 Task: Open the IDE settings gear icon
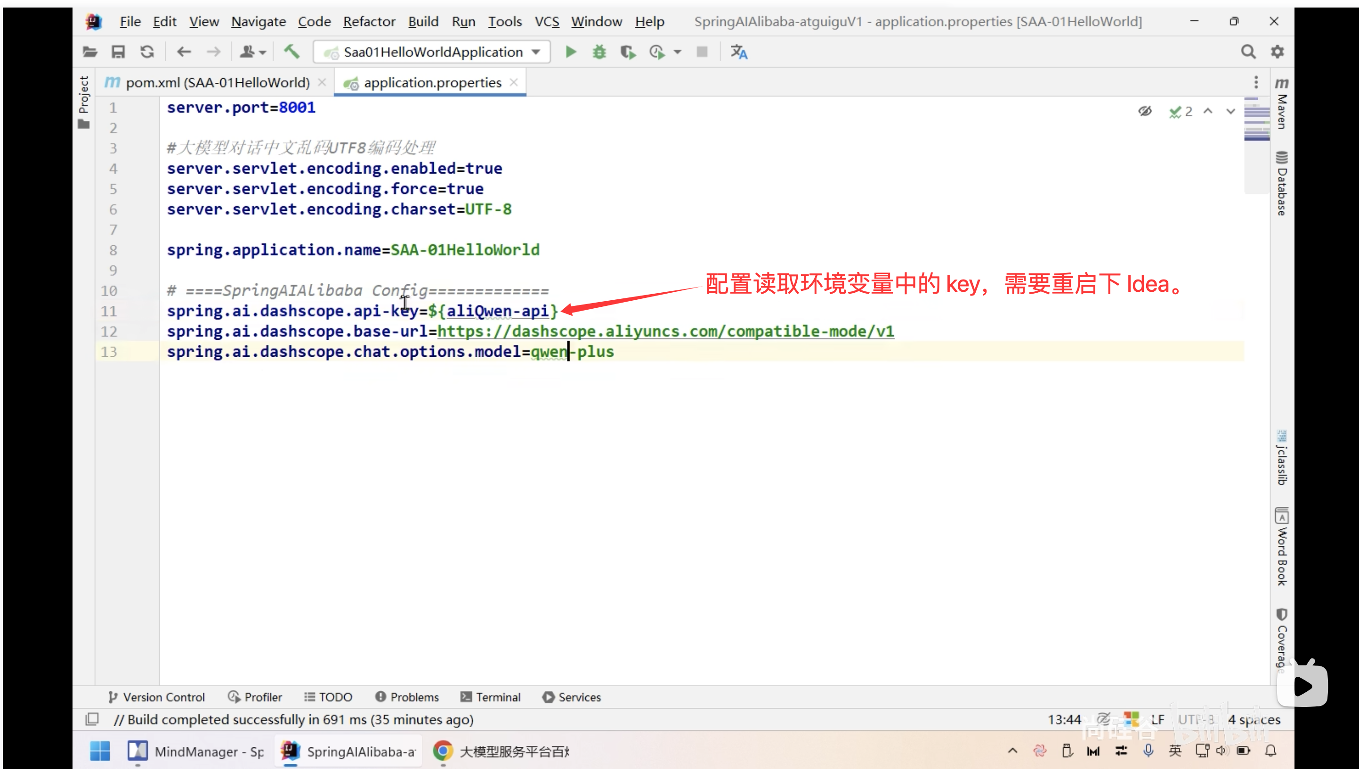pos(1277,52)
